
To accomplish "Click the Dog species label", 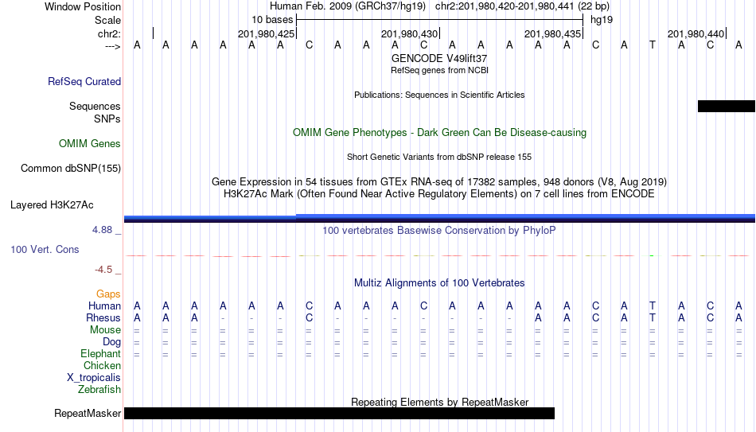I will click(x=111, y=342).
